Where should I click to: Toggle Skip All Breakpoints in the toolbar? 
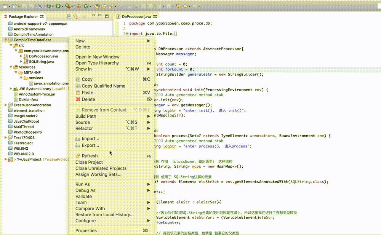point(40,6)
